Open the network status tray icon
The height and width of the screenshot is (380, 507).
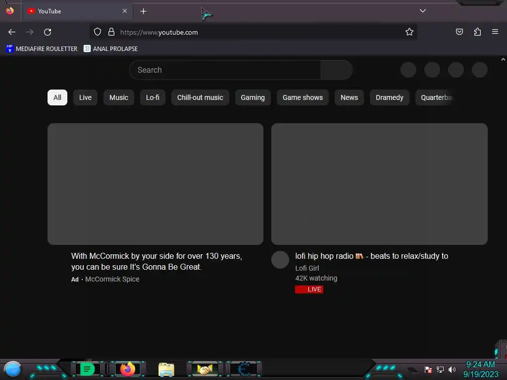pyautogui.click(x=440, y=369)
